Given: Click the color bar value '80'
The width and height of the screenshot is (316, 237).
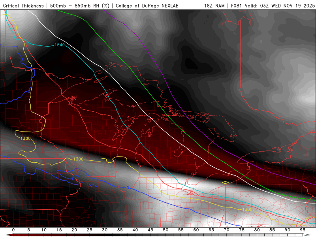Looking at the screenshot, I should tap(257, 230).
